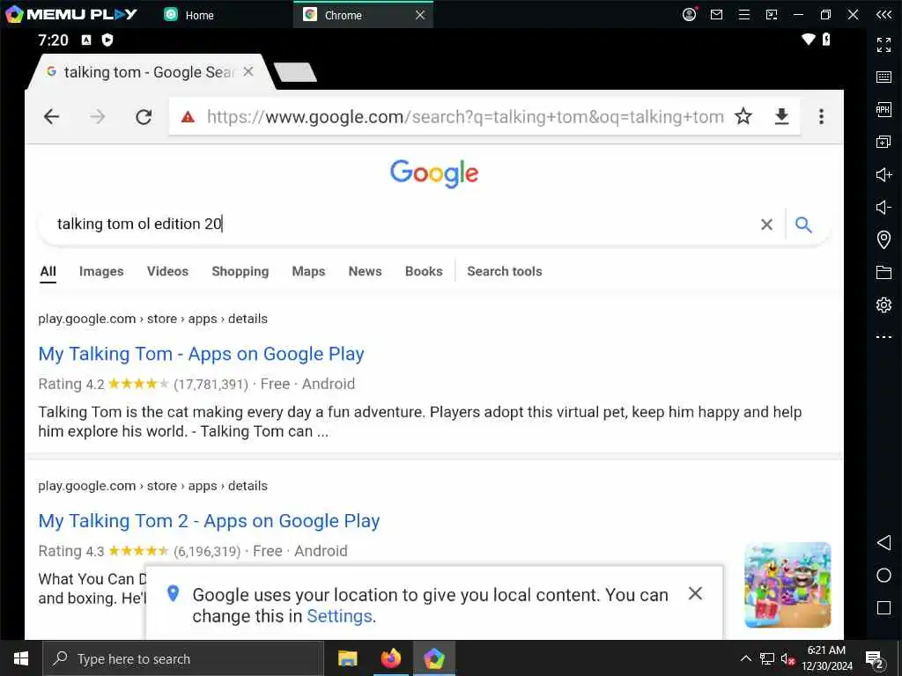The height and width of the screenshot is (676, 902).
Task: Open a new Chrome tab
Action: click(295, 72)
